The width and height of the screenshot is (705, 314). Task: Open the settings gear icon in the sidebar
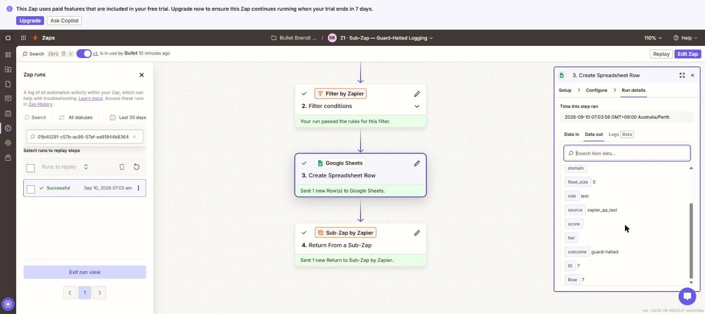tap(8, 143)
